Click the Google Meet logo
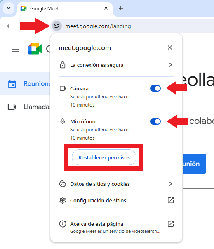Image resolution: width=214 pixels, height=249 pixels. point(35,49)
